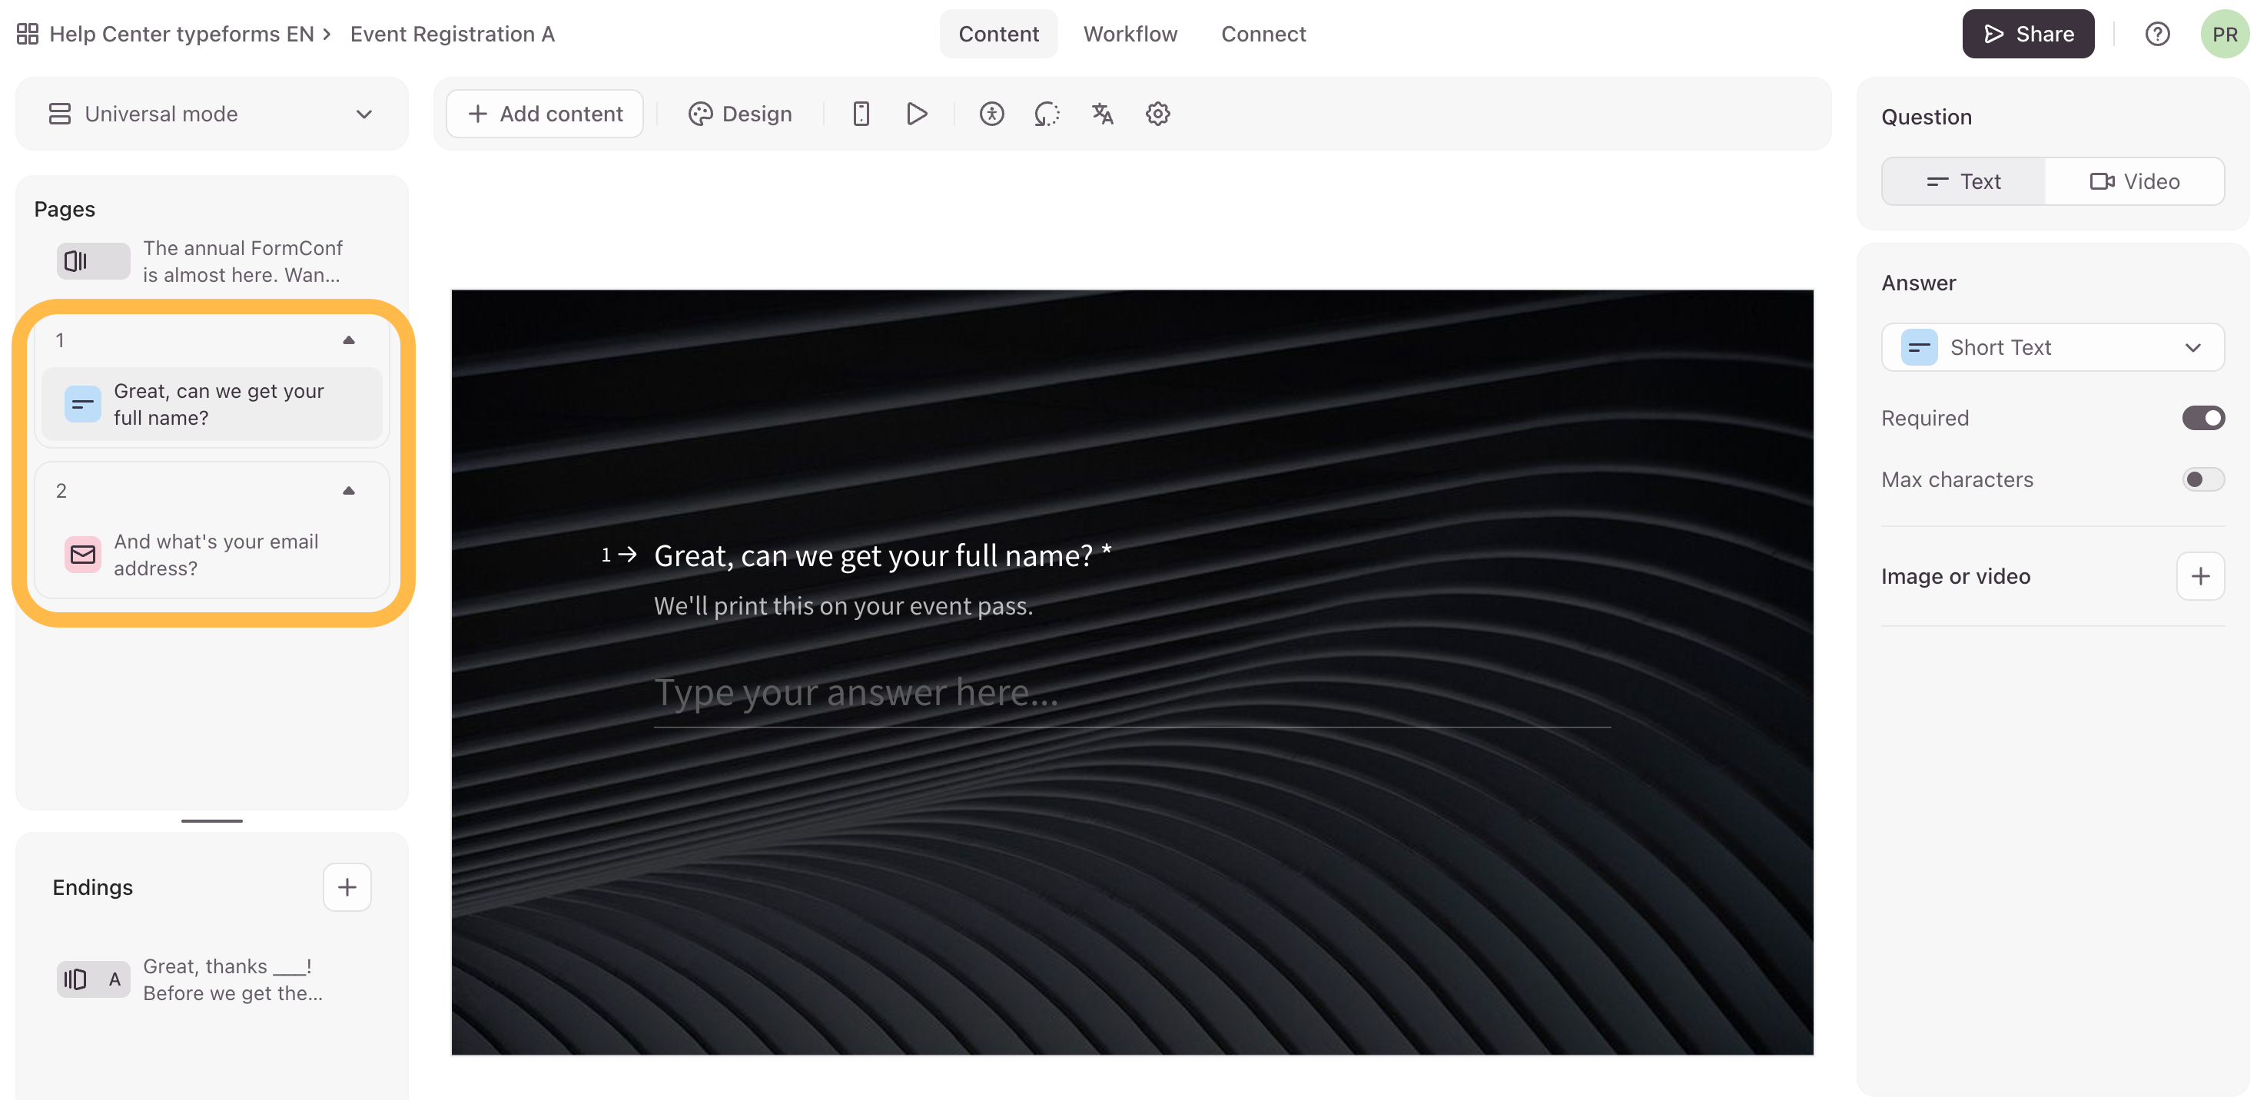Click the 'Image or video' label
Screen dimensions: 2267x1100
[1956, 576]
